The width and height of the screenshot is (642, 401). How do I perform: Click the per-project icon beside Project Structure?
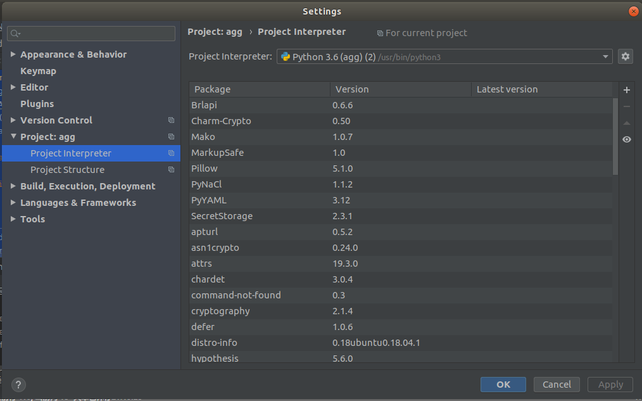pos(171,170)
